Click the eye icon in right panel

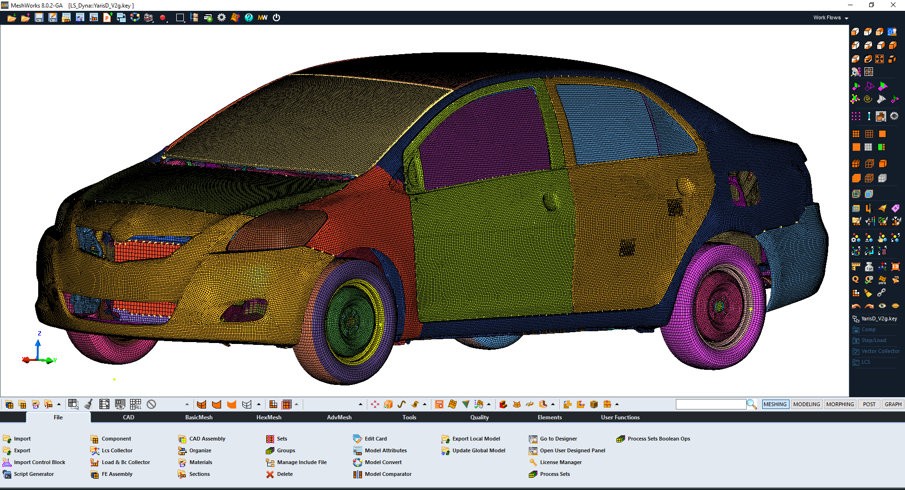tap(882, 306)
